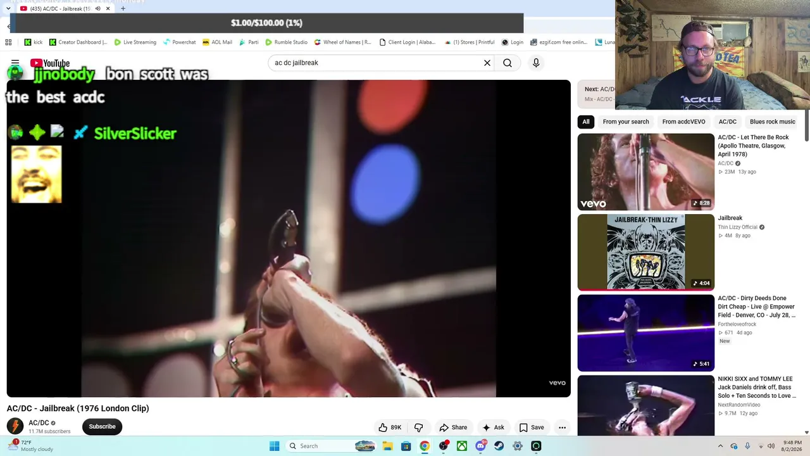Start voice search with the microphone
The image size is (810, 456).
[x=536, y=63]
